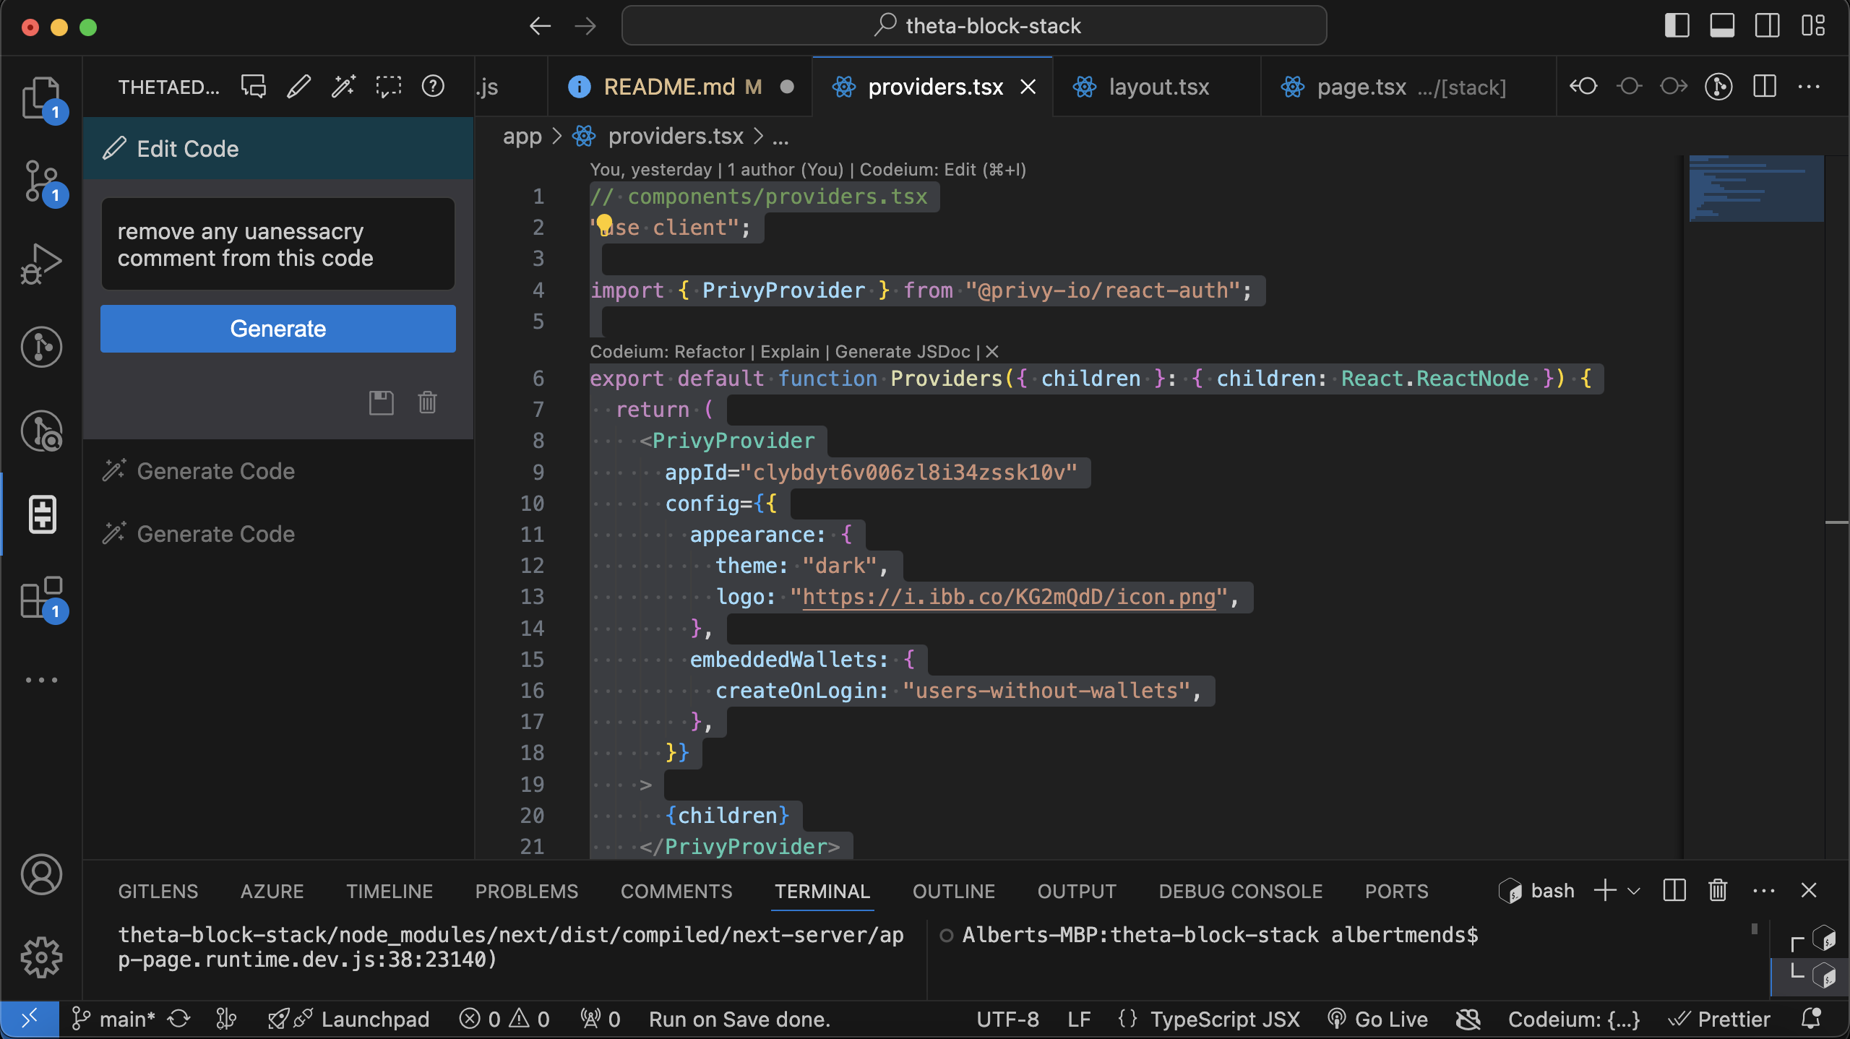This screenshot has height=1039, width=1850.
Task: Open the TypeScript JSX language mode selector
Action: pyautogui.click(x=1225, y=1019)
